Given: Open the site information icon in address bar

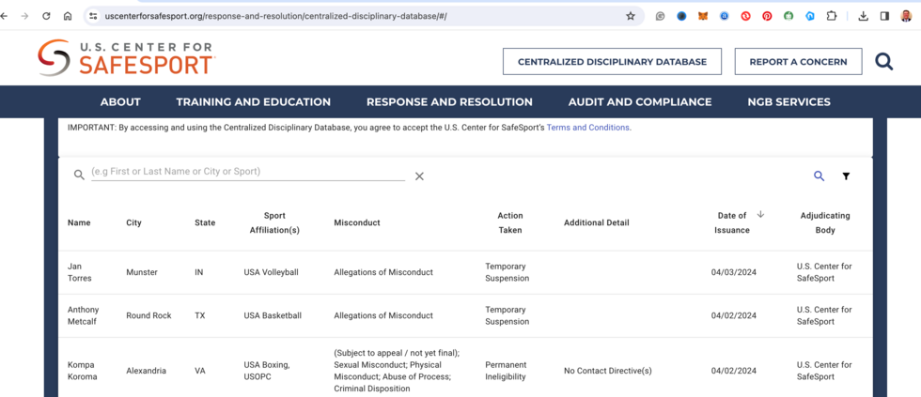Looking at the screenshot, I should (93, 16).
